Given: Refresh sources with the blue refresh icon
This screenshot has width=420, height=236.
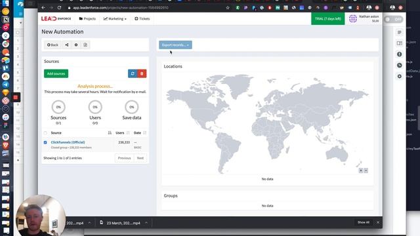Looking at the screenshot, I should click(x=133, y=73).
